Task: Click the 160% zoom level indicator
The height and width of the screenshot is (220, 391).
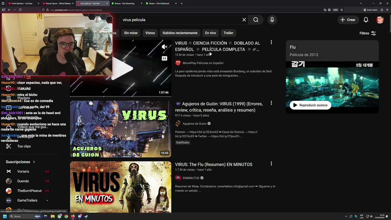Action: 335,10
